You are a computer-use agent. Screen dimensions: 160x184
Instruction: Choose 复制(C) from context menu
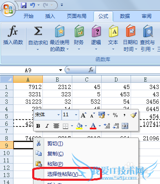pos(86,154)
